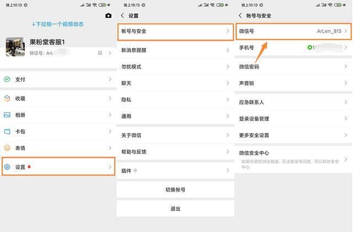
Task: Open the 收藏 row chevron
Action: (110, 98)
